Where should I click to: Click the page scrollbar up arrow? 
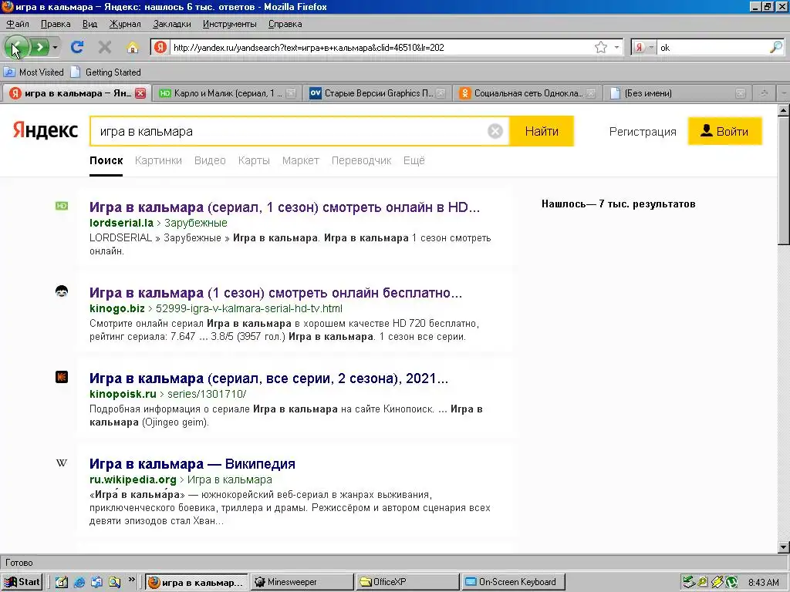[783, 109]
